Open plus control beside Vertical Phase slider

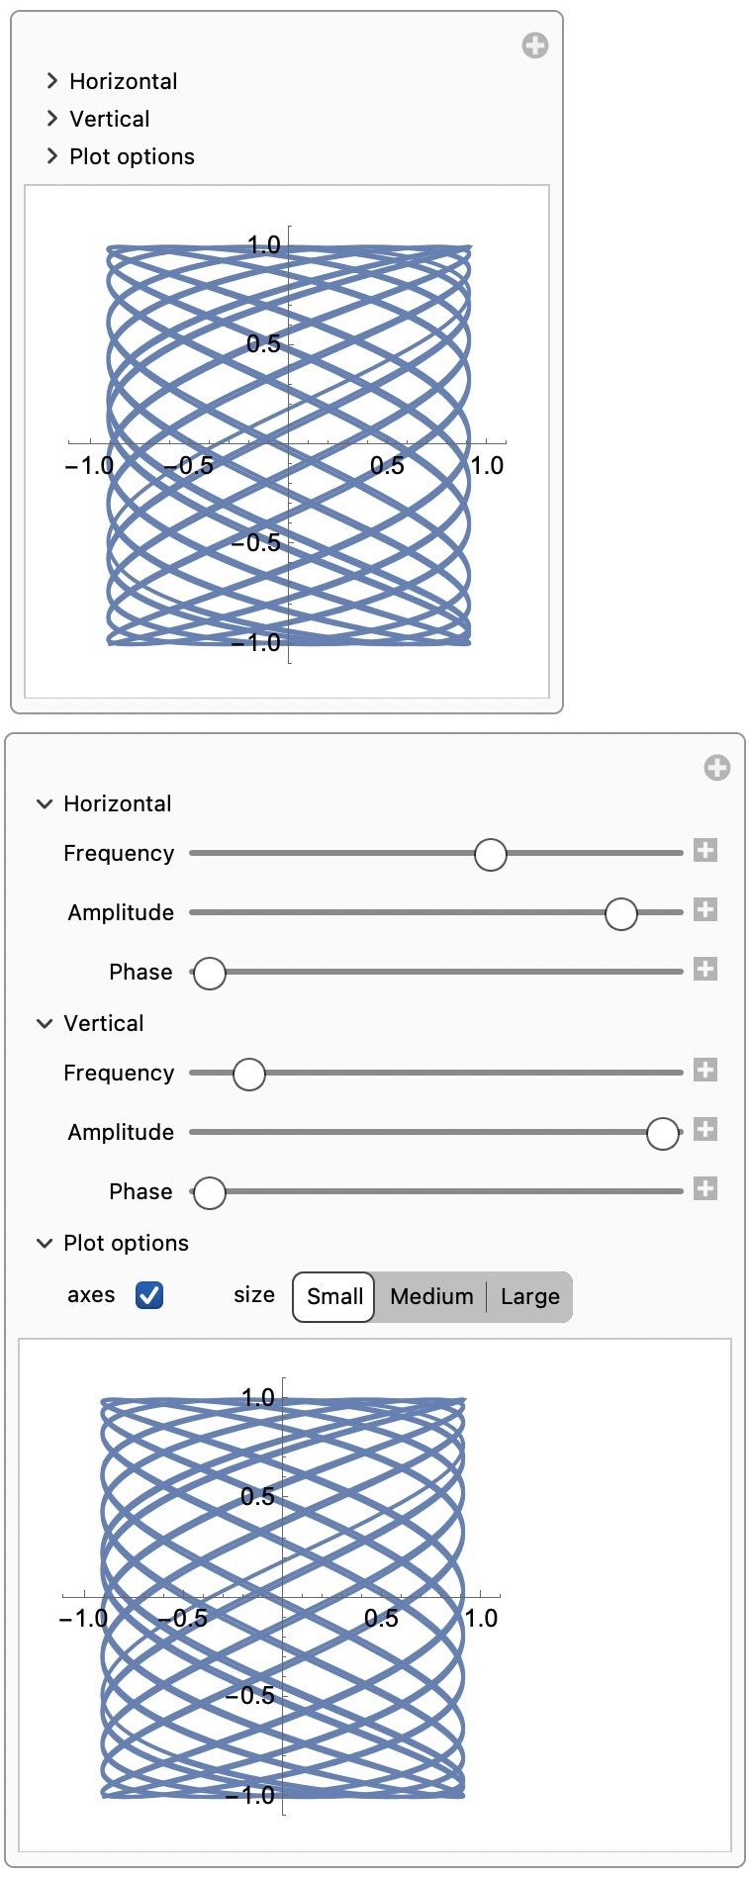(x=705, y=1189)
